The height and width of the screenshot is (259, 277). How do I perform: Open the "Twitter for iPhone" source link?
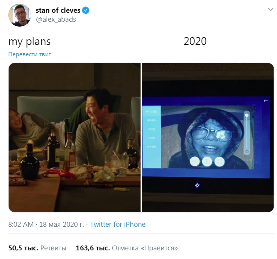(118, 225)
